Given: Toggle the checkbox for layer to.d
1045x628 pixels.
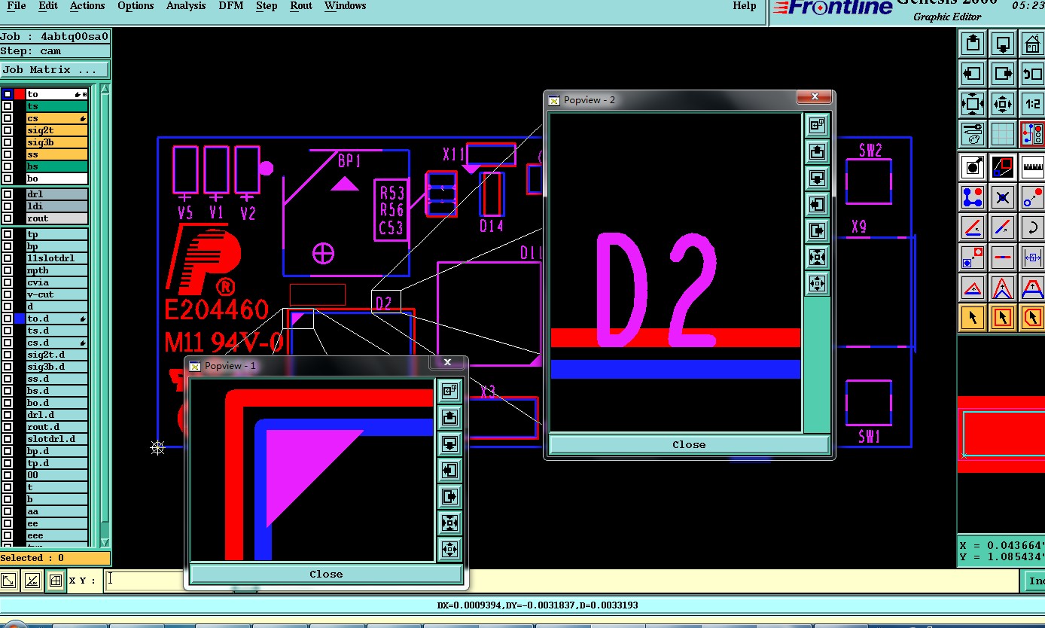Looking at the screenshot, I should [x=8, y=319].
